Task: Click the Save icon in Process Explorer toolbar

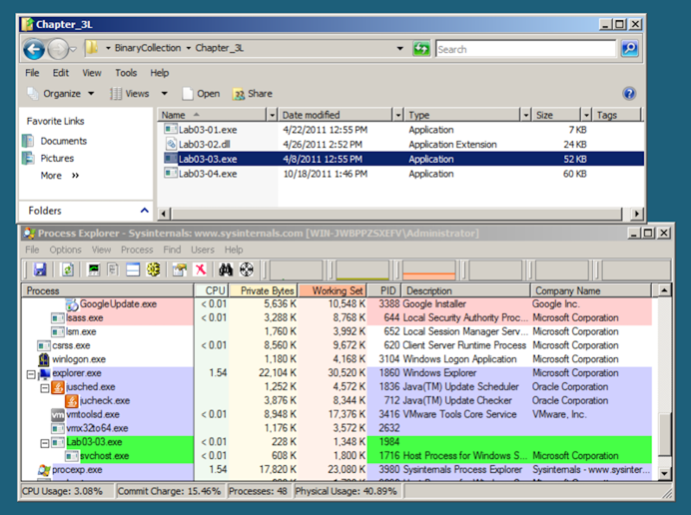Action: pos(40,269)
